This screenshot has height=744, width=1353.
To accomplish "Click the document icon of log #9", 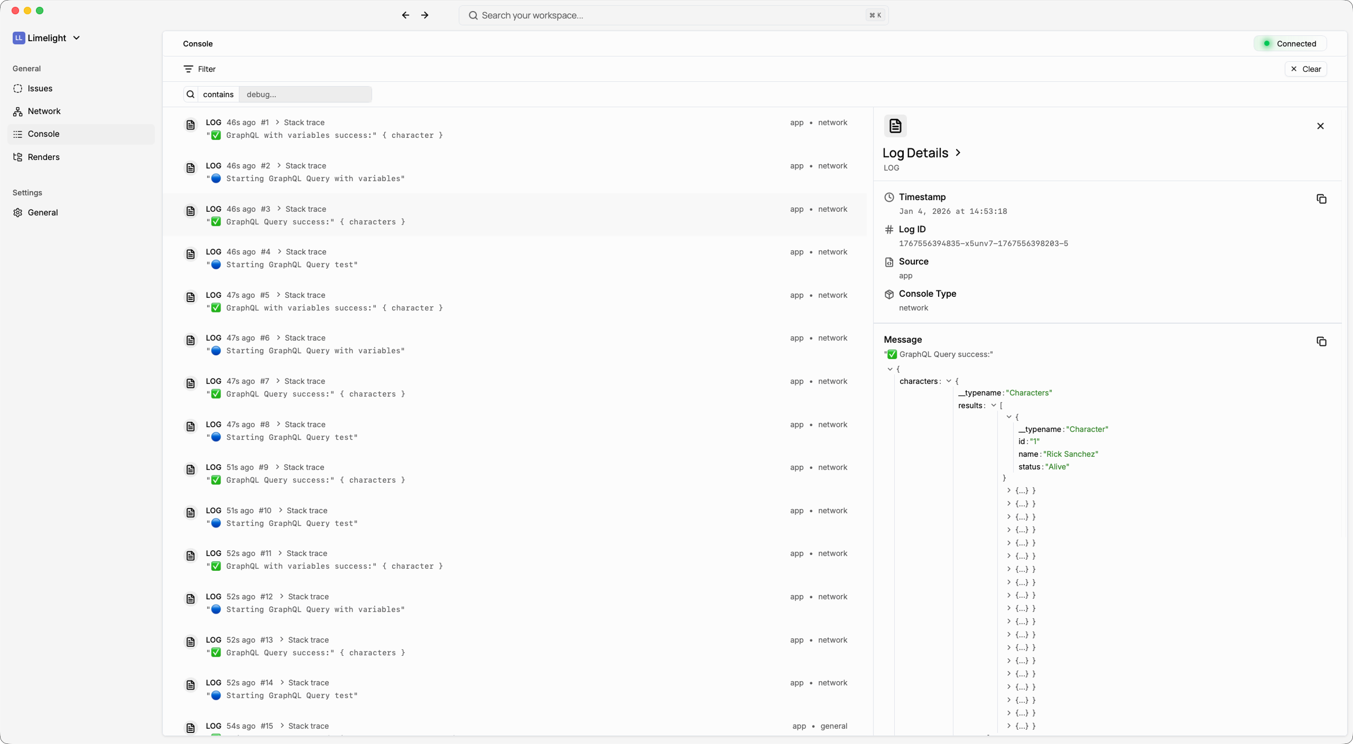I will point(190,470).
